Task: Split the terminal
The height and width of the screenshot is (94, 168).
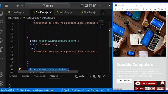Action: click(x=94, y=76)
